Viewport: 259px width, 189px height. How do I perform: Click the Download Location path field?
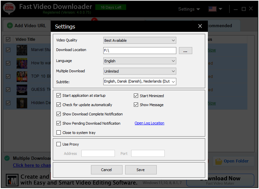(139, 50)
